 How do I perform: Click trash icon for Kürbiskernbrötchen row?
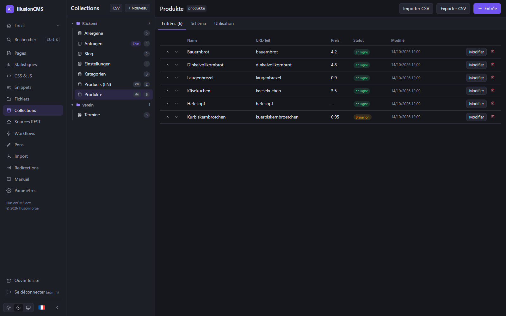pyautogui.click(x=493, y=117)
